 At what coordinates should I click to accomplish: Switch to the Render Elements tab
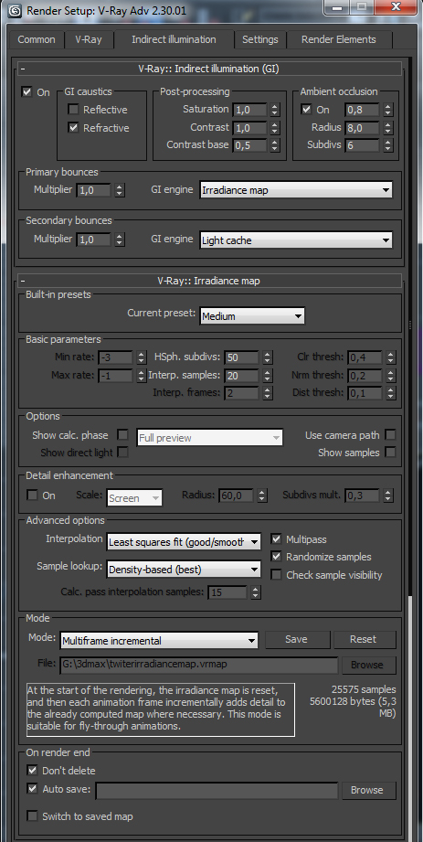tap(339, 39)
